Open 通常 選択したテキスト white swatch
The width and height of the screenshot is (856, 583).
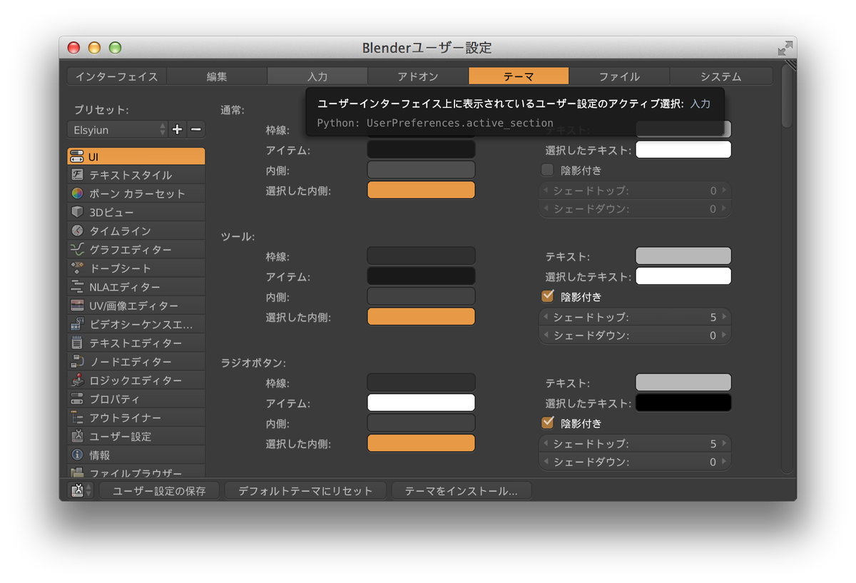tap(683, 150)
